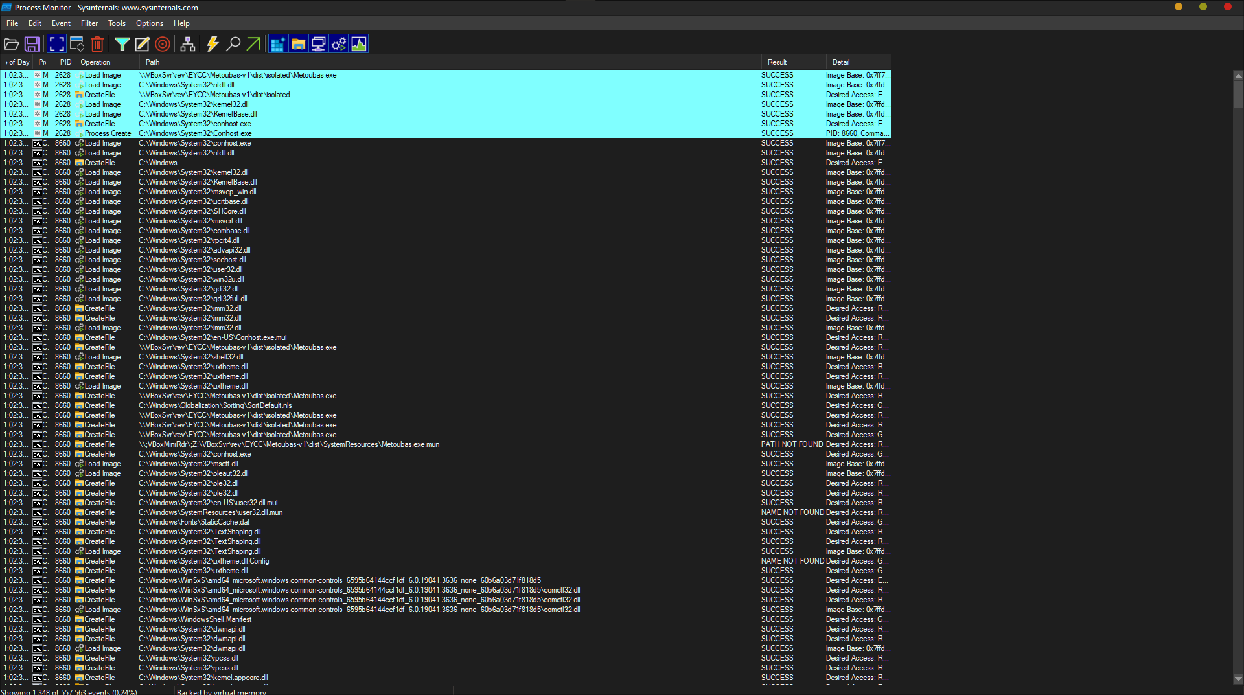Open the Options menu
The image size is (1244, 695).
[x=150, y=23]
